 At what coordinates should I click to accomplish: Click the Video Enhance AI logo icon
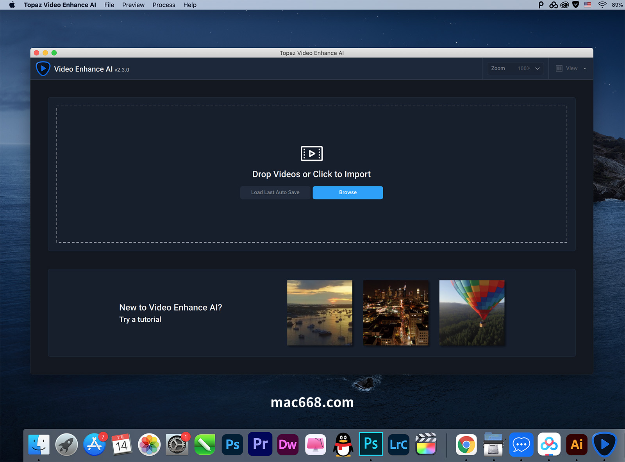click(x=43, y=69)
